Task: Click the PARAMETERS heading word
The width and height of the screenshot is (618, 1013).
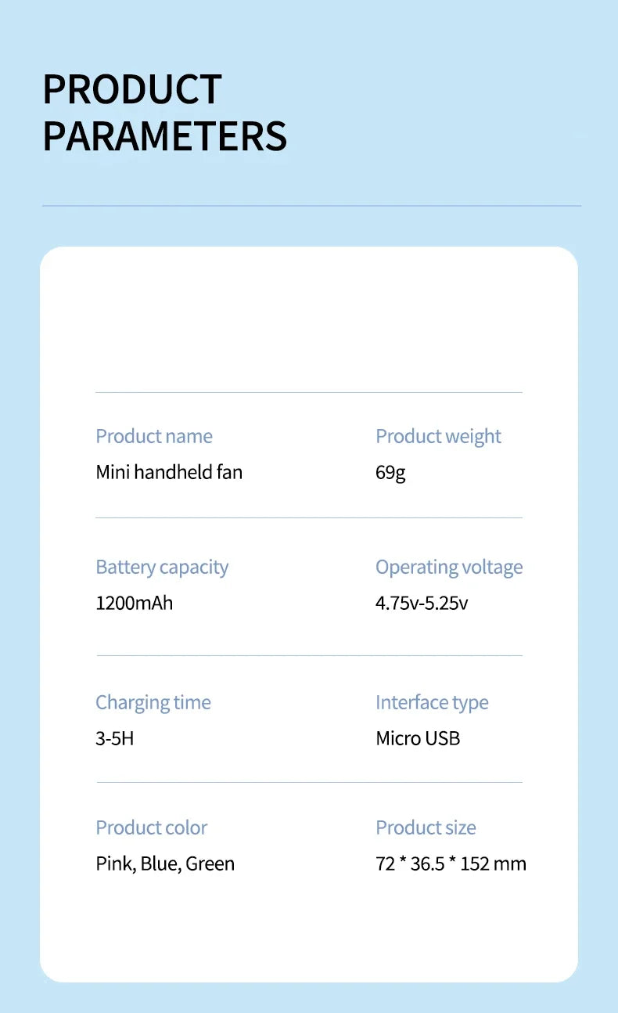Action: point(164,135)
